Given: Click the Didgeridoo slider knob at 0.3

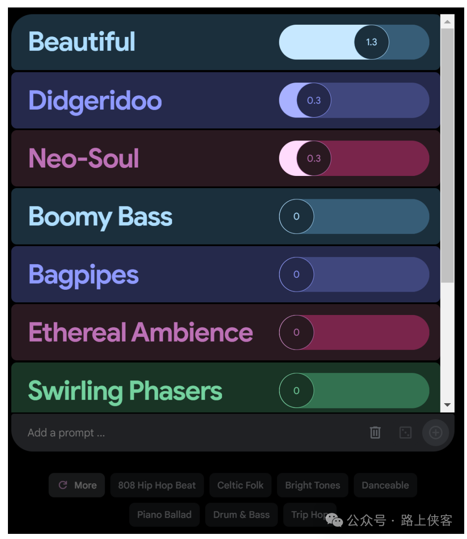Looking at the screenshot, I should [x=314, y=100].
